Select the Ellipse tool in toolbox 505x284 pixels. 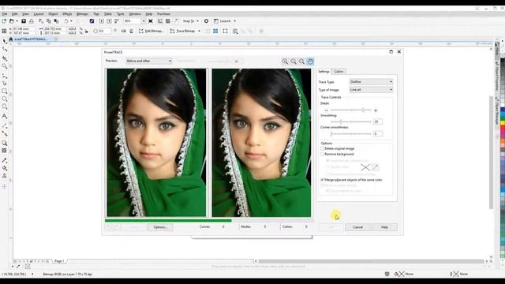(5, 99)
